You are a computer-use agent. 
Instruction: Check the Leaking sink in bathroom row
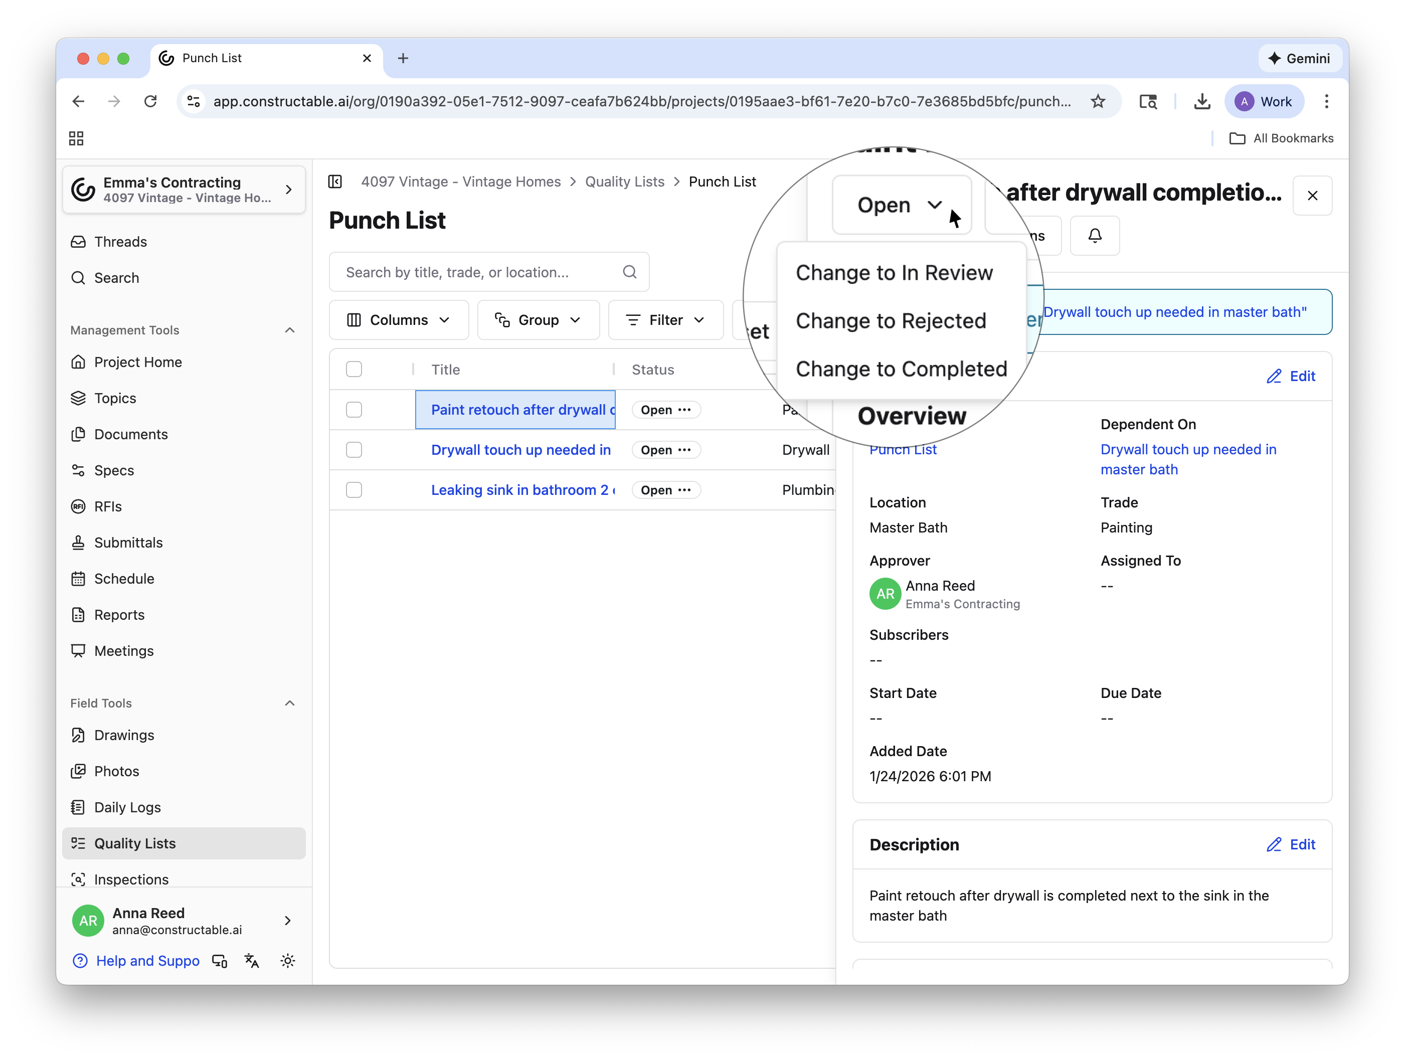click(354, 490)
